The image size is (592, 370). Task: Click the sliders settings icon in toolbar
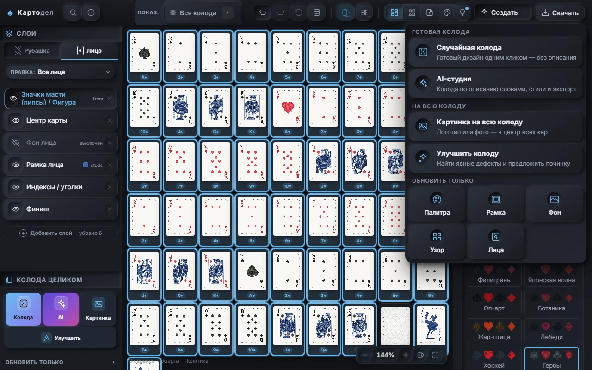364,12
